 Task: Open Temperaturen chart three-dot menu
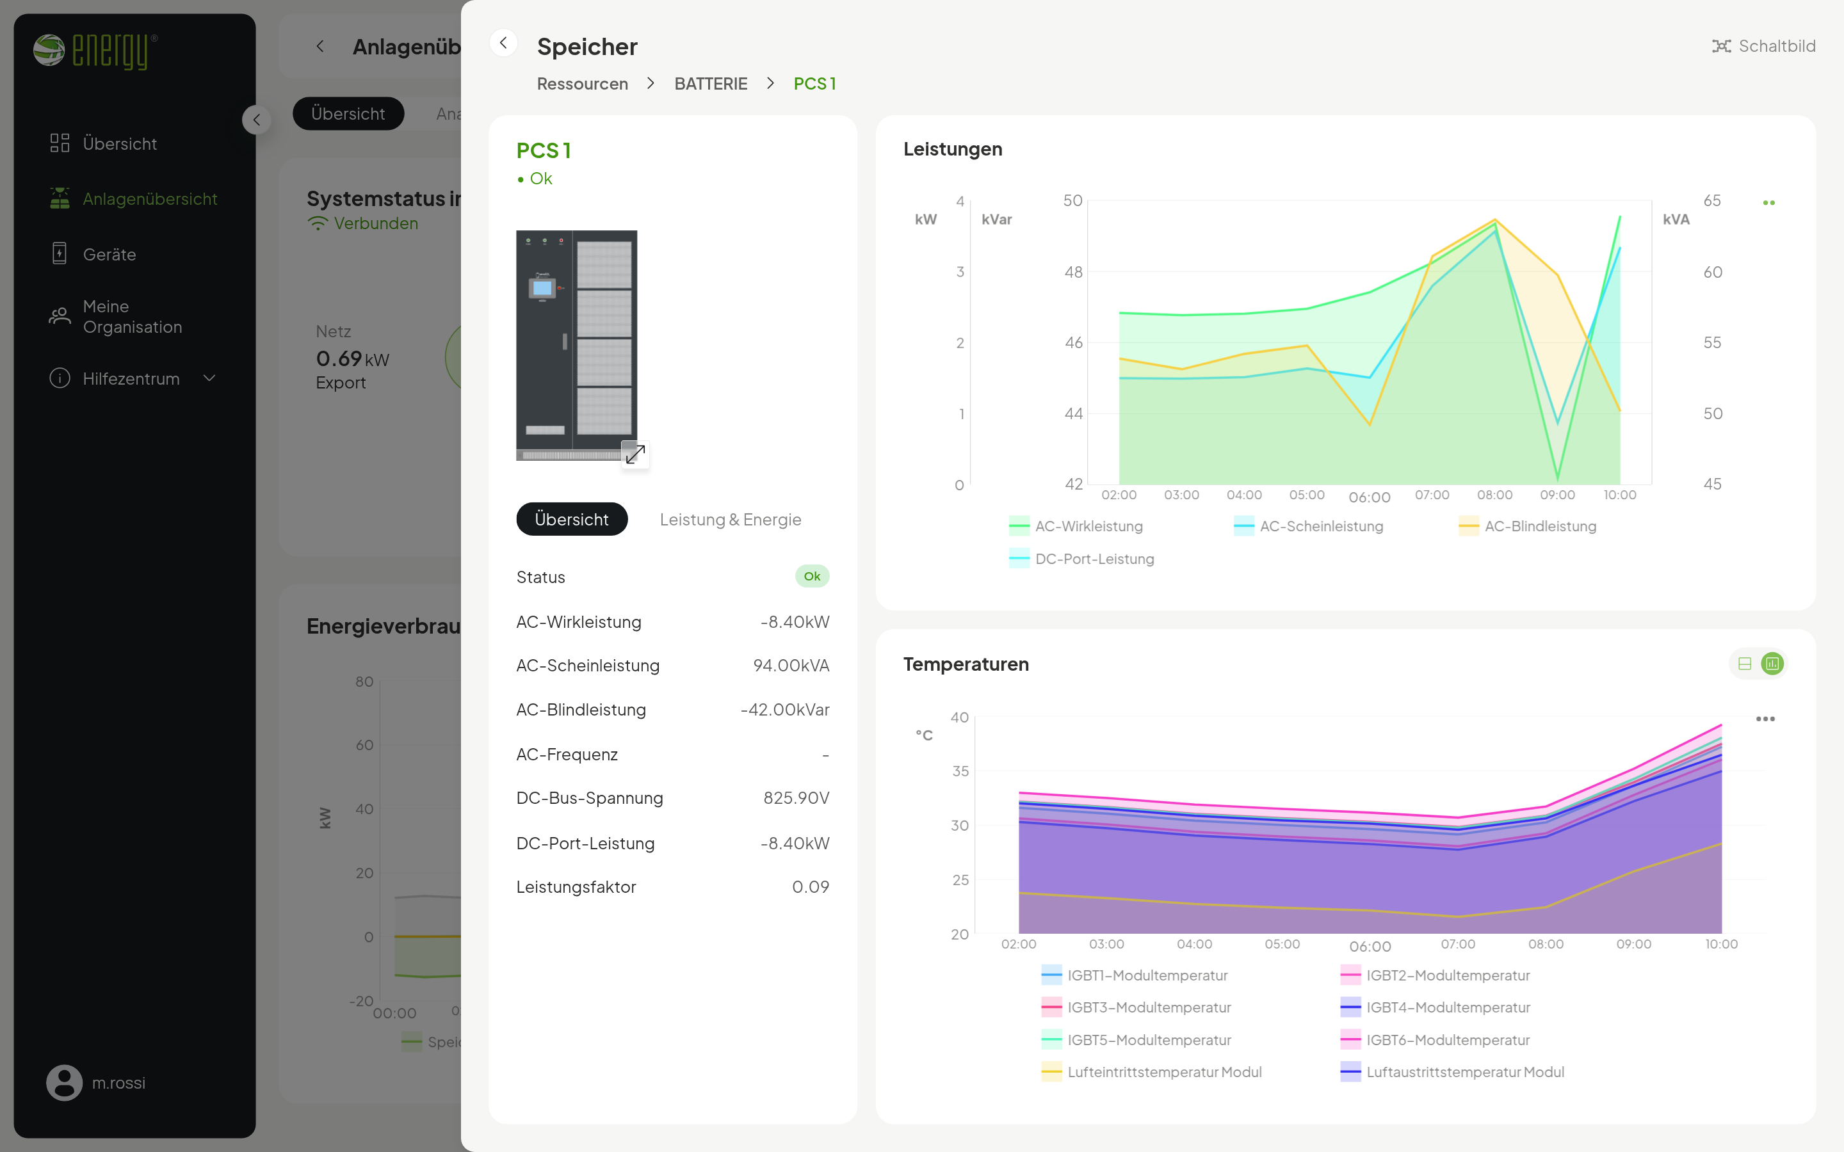point(1765,719)
